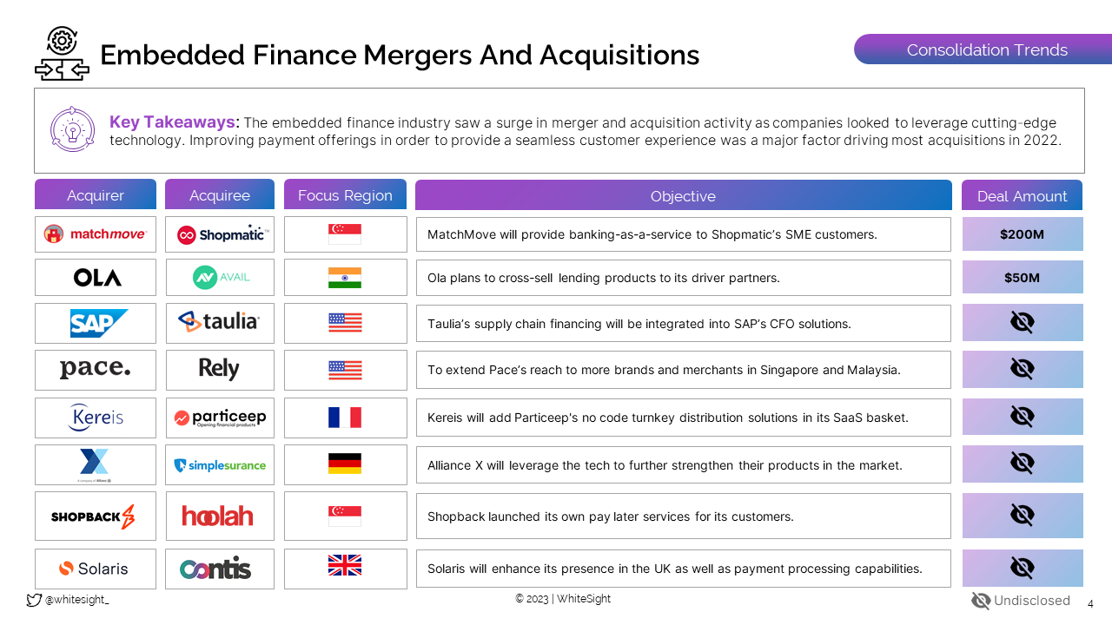Image resolution: width=1112 pixels, height=625 pixels.
Task: Click Ola cross-sell lending objective text
Action: coord(603,278)
